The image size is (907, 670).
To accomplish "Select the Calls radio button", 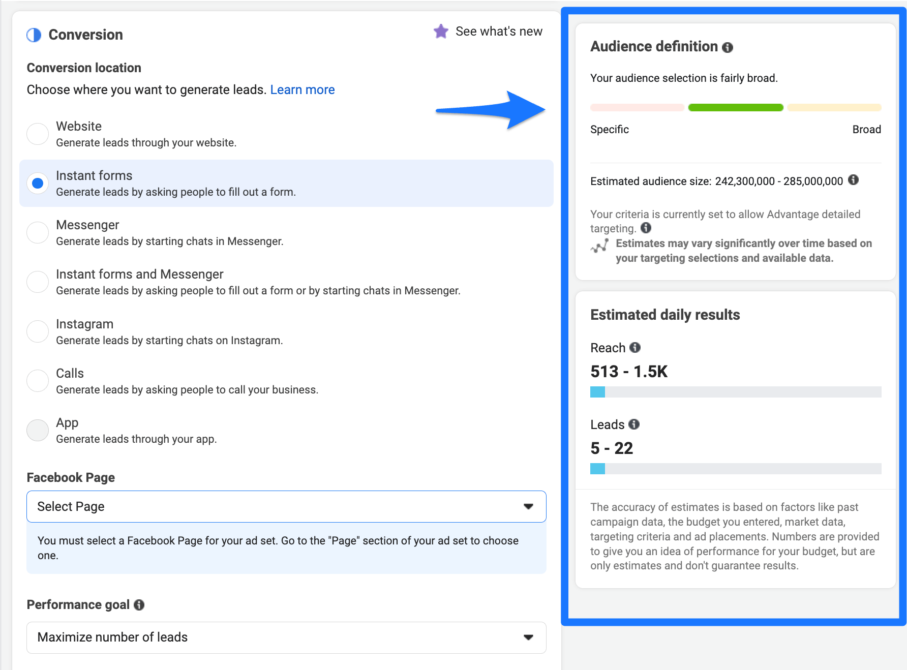I will (38, 381).
